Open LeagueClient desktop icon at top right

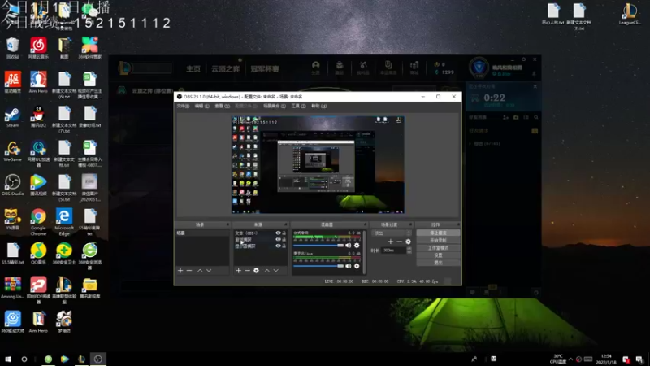tap(630, 14)
